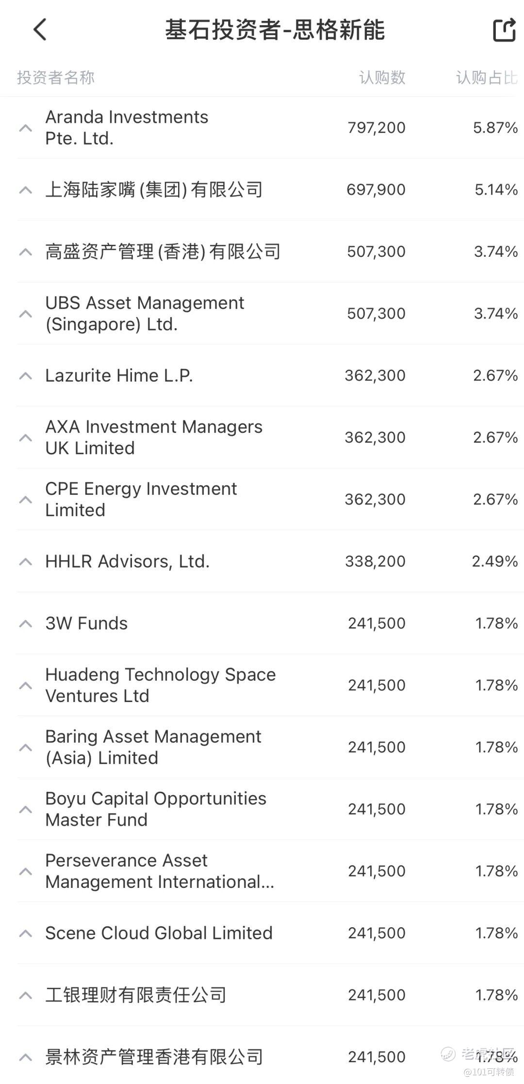
Task: Tap the page title 基石投资者-思格新能
Action: pyautogui.click(x=275, y=30)
